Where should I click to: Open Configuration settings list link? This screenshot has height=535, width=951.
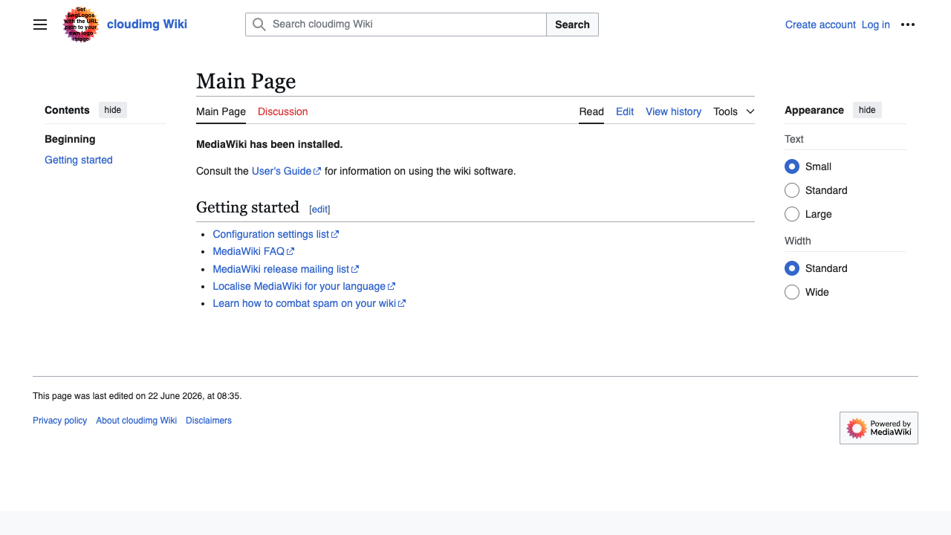coord(276,234)
